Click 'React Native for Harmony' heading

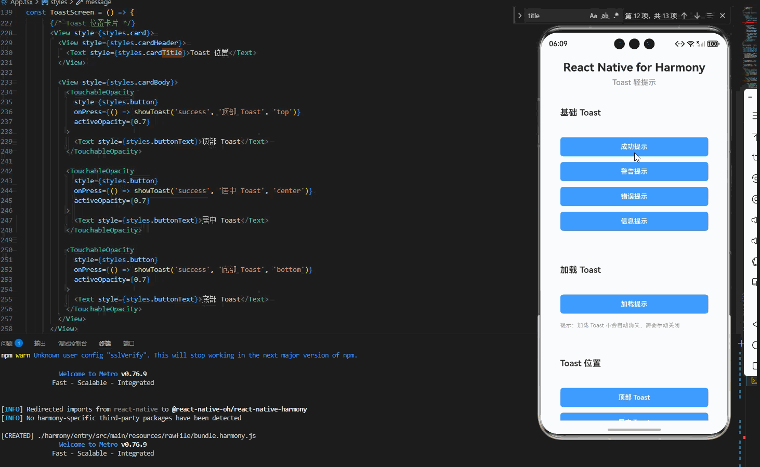click(x=634, y=67)
